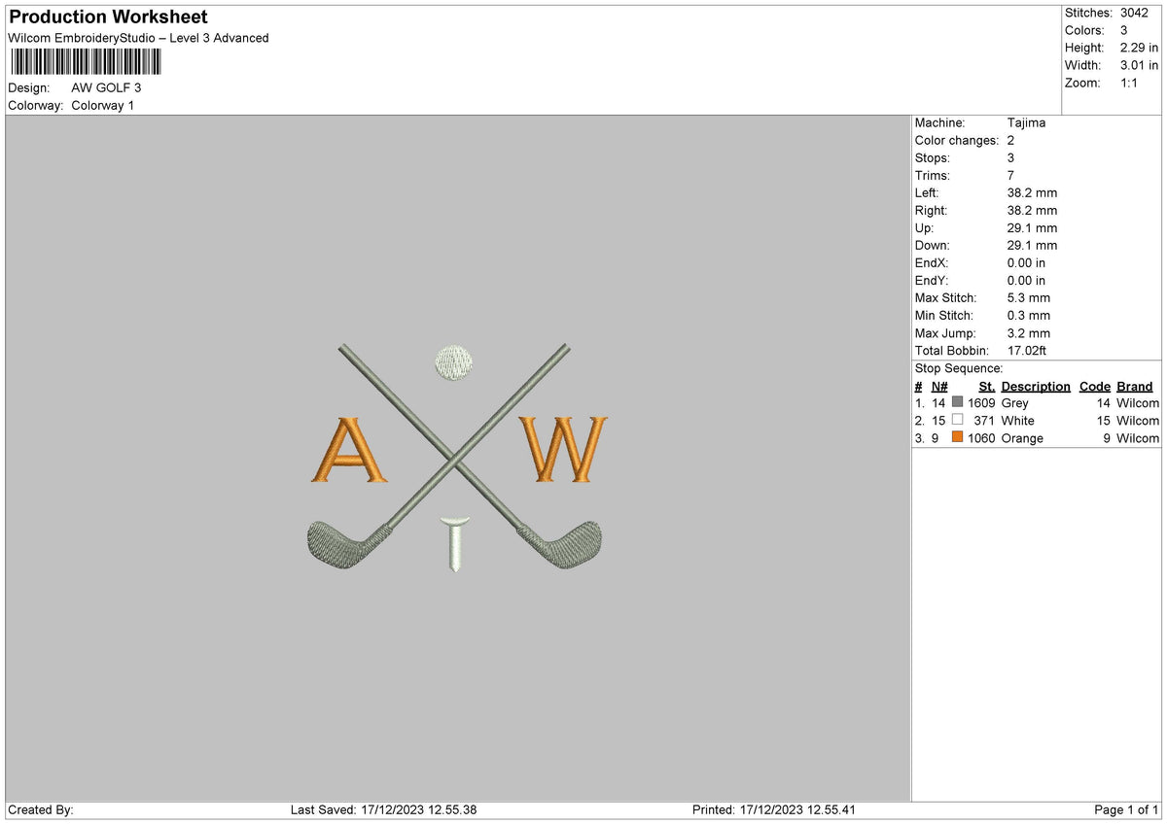Click the 'Stops:' label

[x=933, y=157]
